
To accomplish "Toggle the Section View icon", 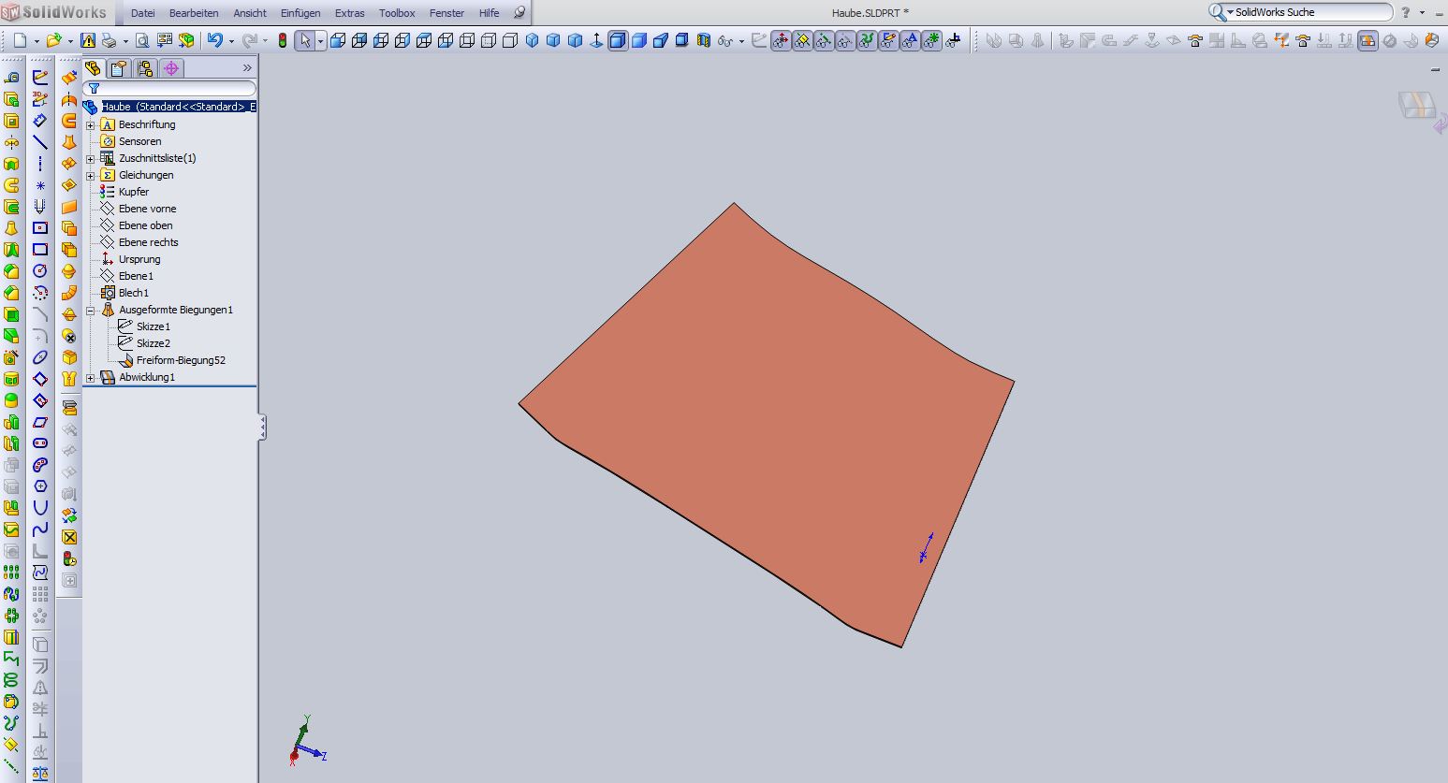I will pyautogui.click(x=704, y=40).
